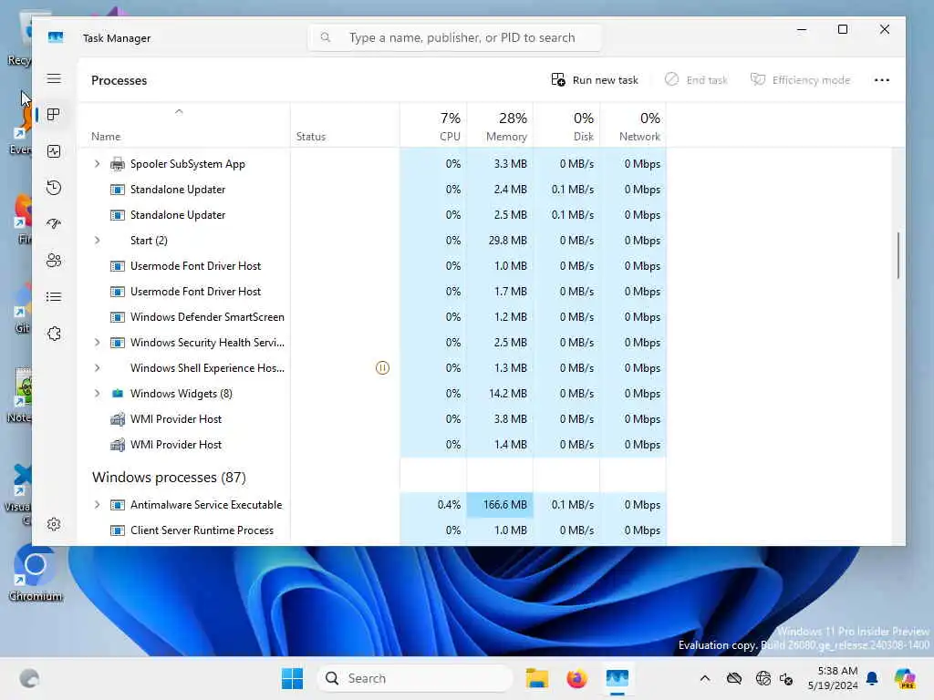
Task: Expand the Start (2) process group
Action: [x=97, y=241]
